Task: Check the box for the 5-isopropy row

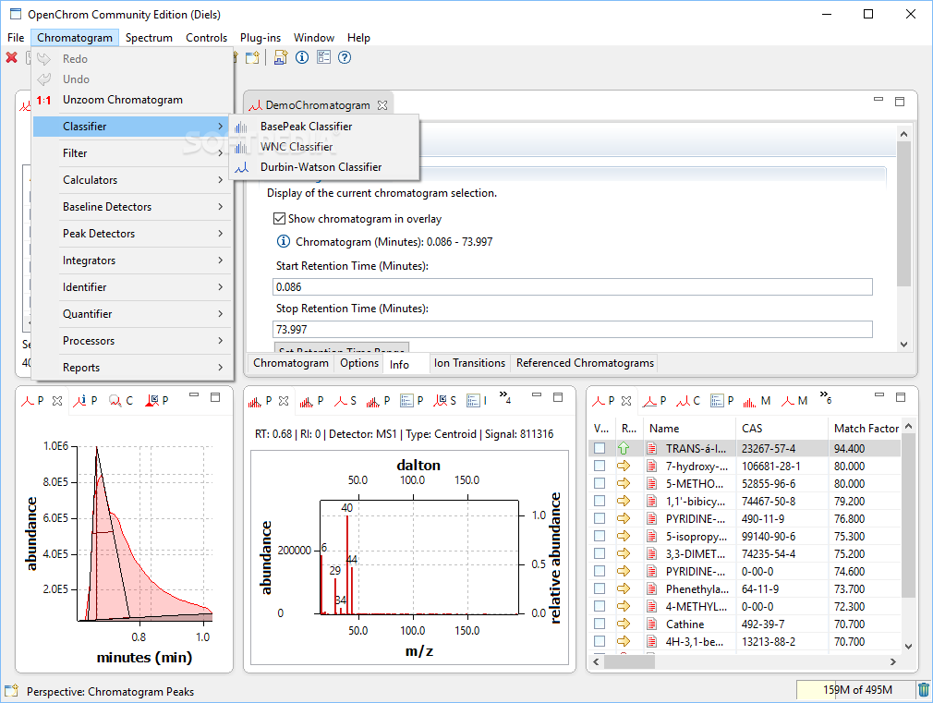Action: (600, 536)
